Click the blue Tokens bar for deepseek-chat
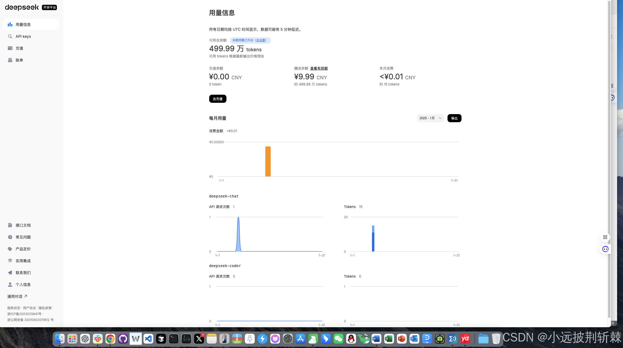This screenshot has width=623, height=348. pyautogui.click(x=373, y=238)
